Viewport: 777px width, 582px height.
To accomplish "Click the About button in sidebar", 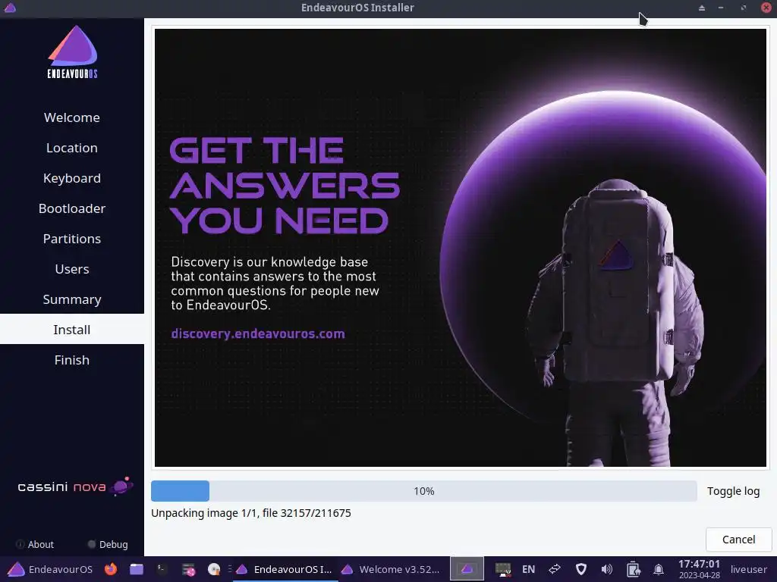I will [35, 544].
